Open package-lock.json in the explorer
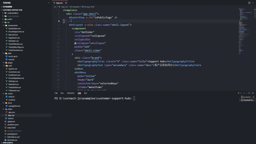The image size is (256, 144). (14, 131)
